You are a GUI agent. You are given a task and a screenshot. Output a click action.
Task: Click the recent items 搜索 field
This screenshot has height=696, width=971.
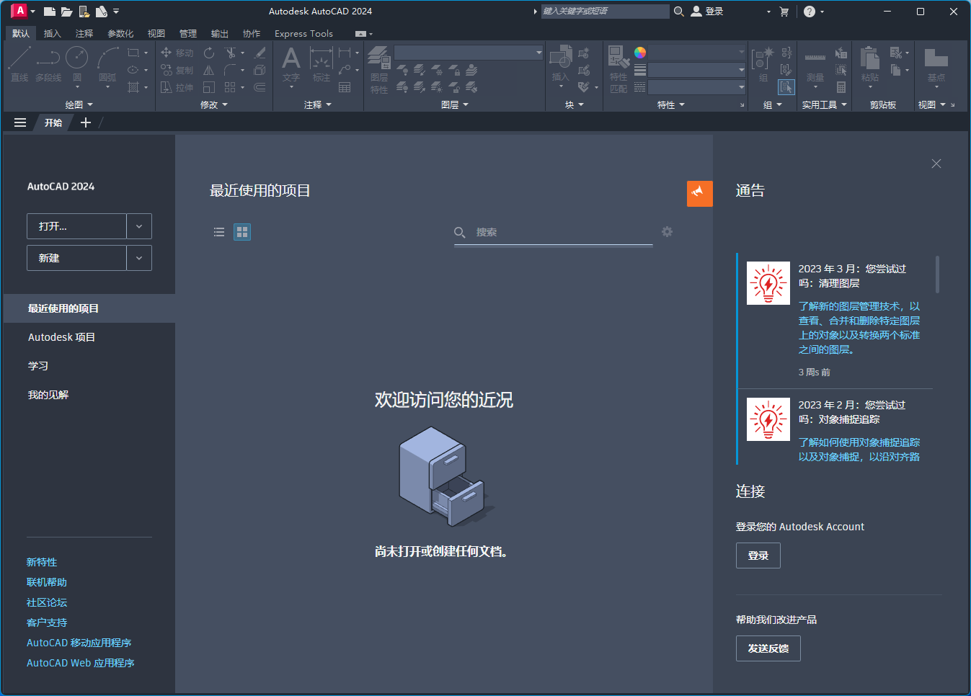pyautogui.click(x=554, y=232)
